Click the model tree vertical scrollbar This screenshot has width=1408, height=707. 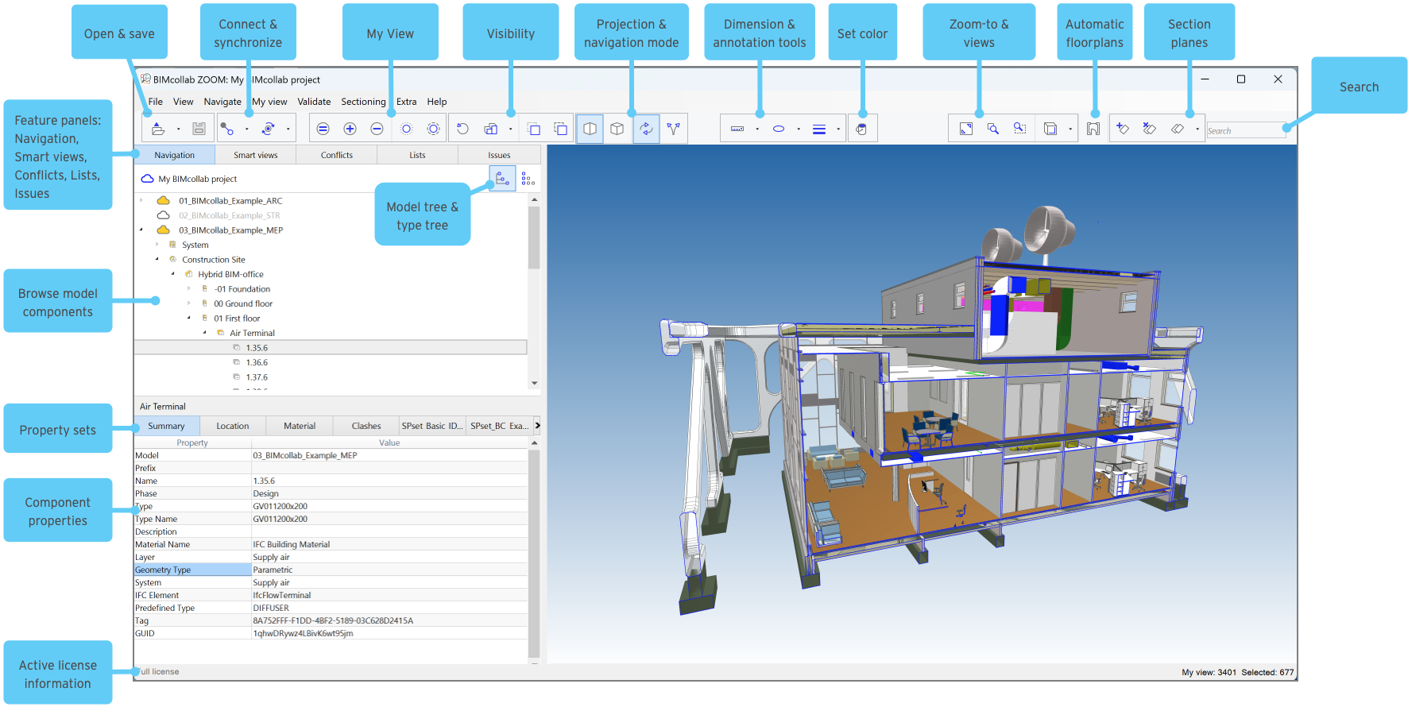click(x=534, y=238)
